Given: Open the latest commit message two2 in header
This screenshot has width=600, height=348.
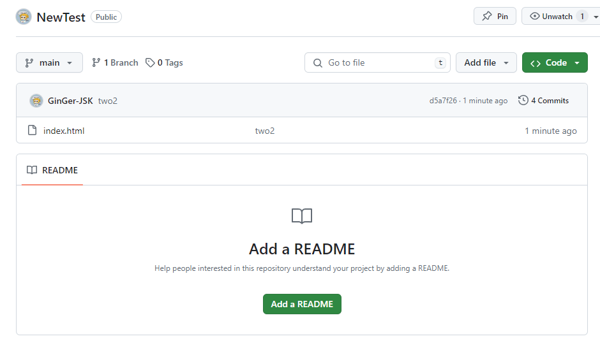Looking at the screenshot, I should click(x=107, y=101).
